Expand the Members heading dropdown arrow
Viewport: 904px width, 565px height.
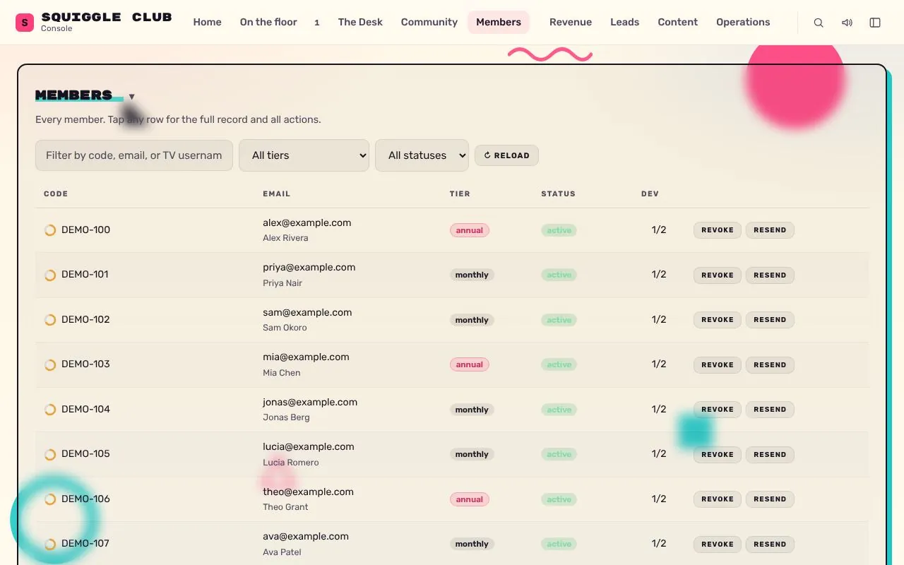point(131,97)
